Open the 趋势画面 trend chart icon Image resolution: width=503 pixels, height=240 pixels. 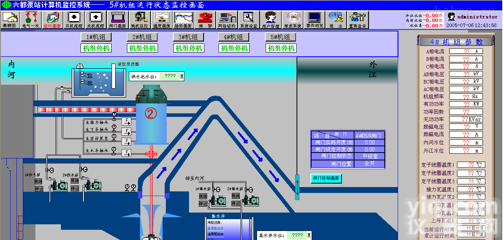coord(183,20)
